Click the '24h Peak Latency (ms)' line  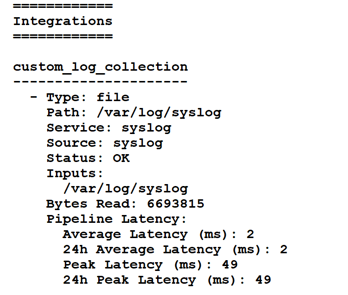(167, 280)
